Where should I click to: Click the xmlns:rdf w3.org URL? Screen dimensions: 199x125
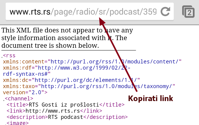click(x=67, y=71)
